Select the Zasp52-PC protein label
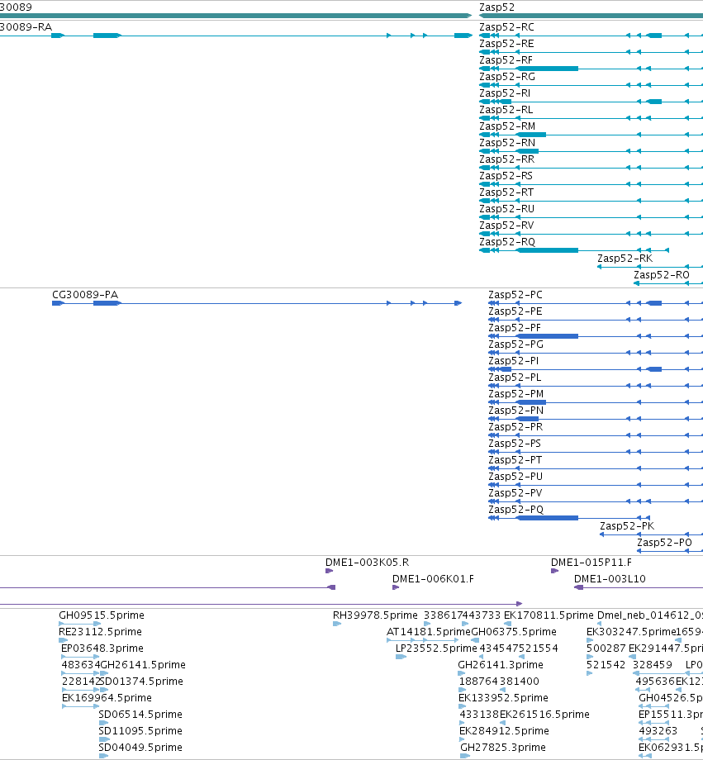 [x=515, y=295]
